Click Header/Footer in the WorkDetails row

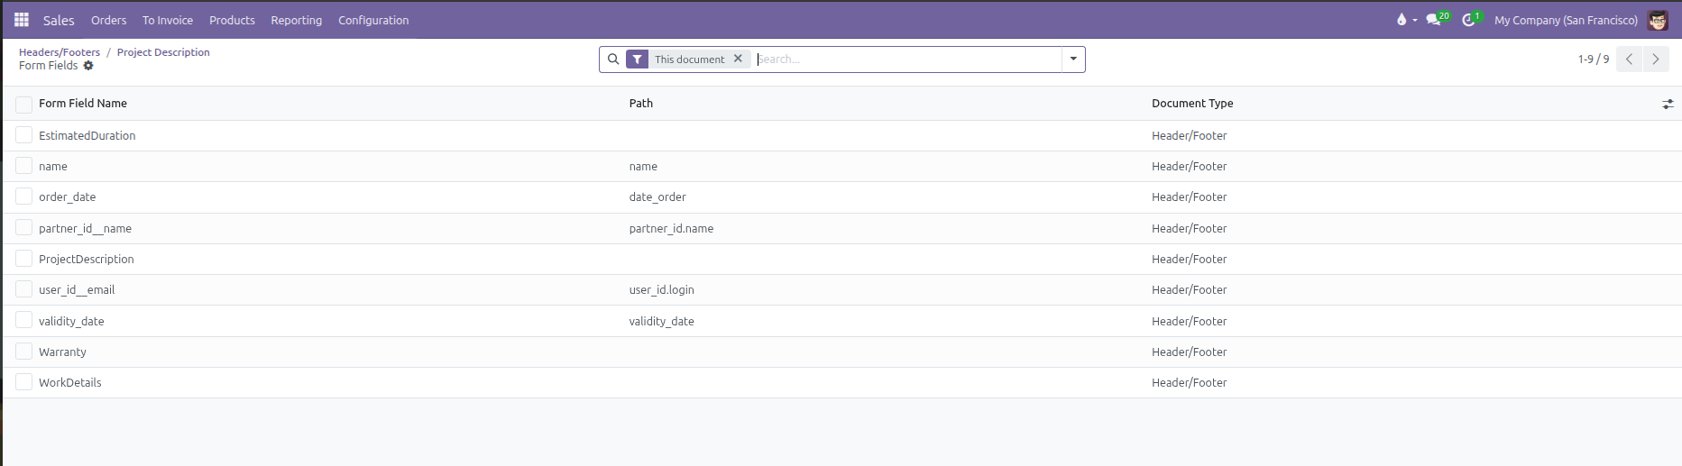[1190, 382]
